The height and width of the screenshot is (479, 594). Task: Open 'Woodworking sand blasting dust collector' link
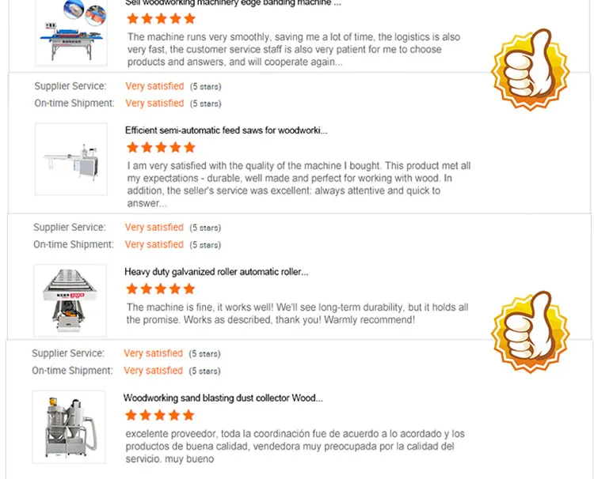[223, 398]
